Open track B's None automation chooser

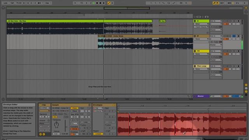(x=201, y=39)
